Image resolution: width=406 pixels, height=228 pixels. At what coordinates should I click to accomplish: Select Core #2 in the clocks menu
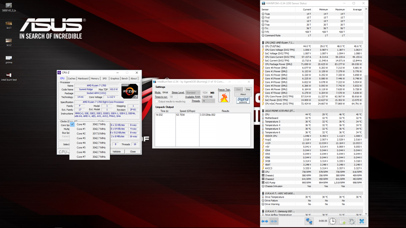[x=90, y=133]
